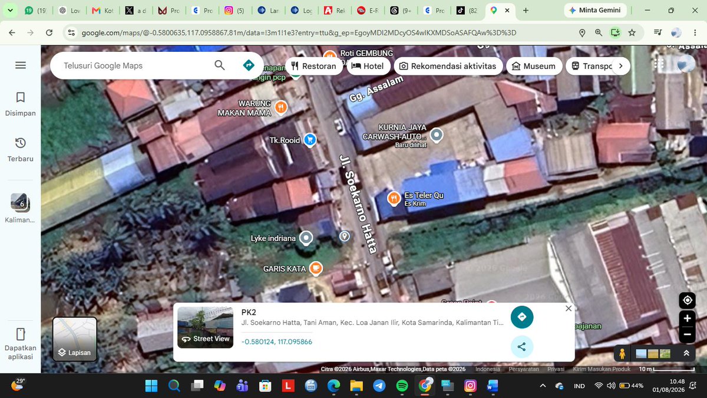This screenshot has height=398, width=707.
Task: Reload the page in Chrome
Action: 49,33
